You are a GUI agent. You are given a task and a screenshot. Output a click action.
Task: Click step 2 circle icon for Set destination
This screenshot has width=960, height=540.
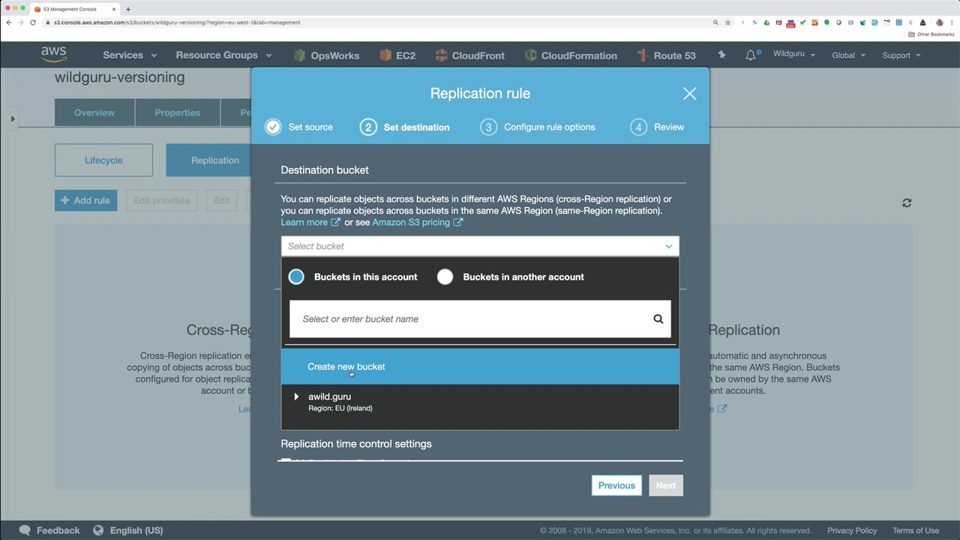[367, 127]
